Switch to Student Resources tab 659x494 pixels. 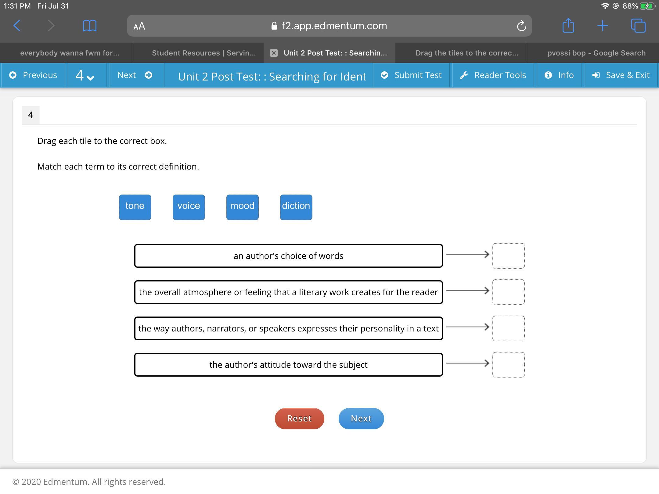coord(204,53)
